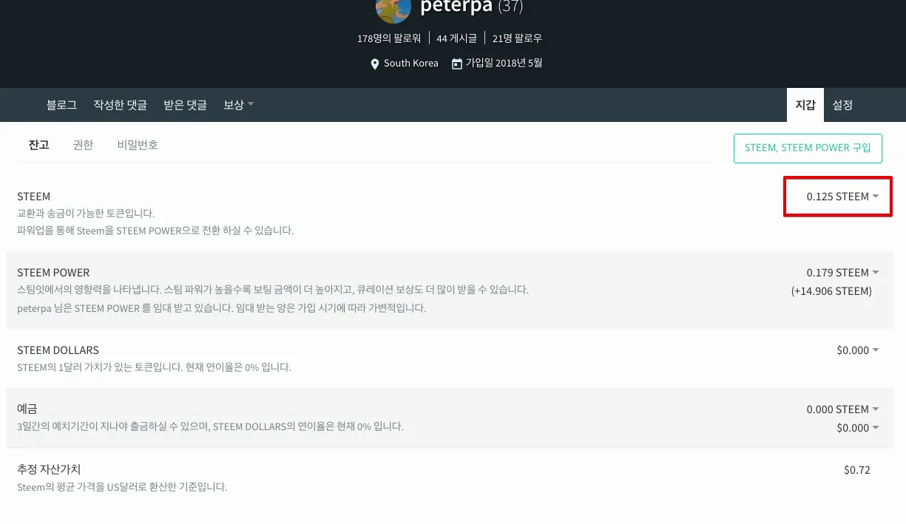The width and height of the screenshot is (906, 524).
Task: Open the 작성한 댓글 tab
Action: tap(120, 105)
